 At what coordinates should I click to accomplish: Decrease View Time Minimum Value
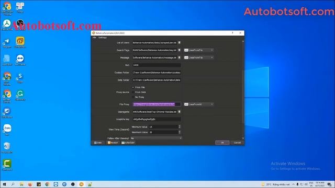180,127
